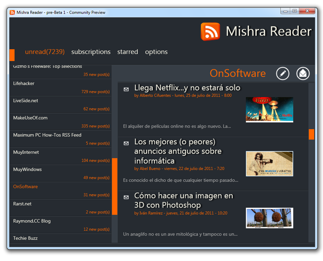This screenshot has height=261, width=323.
Task: Click '729 new post(s)' under Lifehacker
Action: click(95, 92)
